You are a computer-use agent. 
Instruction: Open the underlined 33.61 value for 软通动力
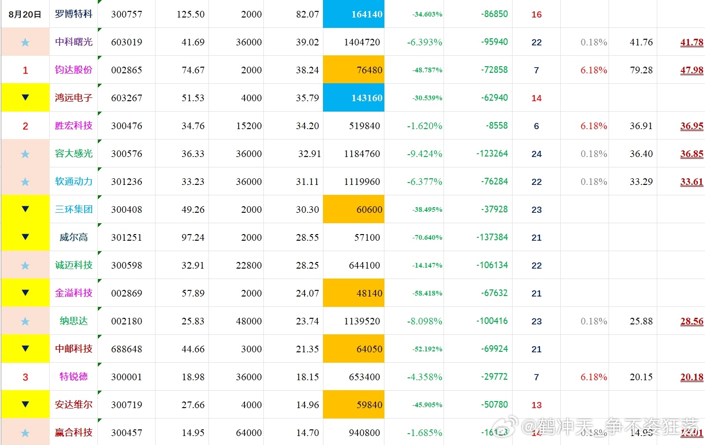(x=692, y=182)
